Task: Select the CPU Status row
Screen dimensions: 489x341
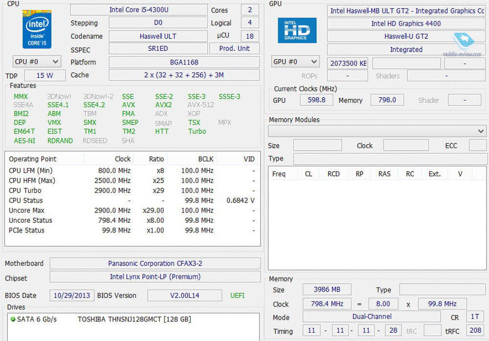Action: tap(132, 201)
